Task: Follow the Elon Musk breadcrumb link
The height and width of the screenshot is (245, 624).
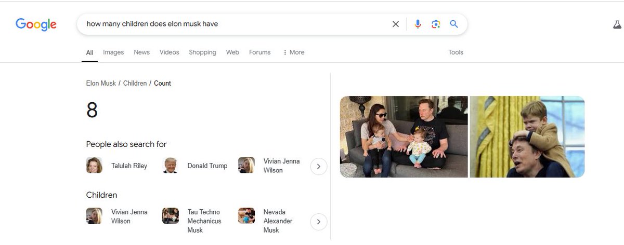Action: [101, 83]
